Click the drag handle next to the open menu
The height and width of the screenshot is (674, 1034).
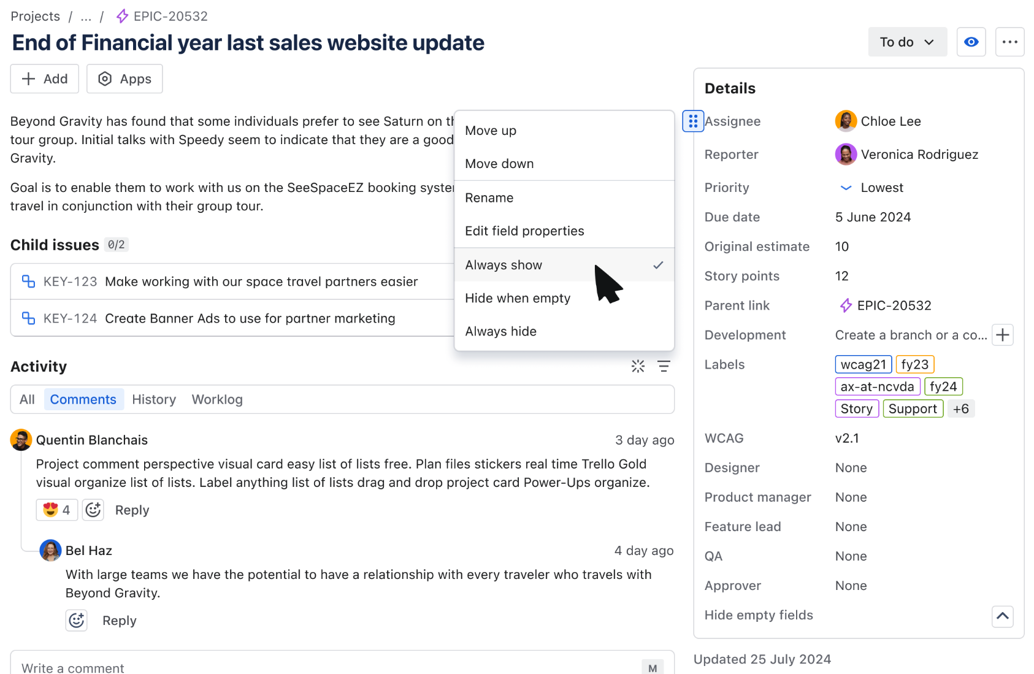click(x=692, y=121)
